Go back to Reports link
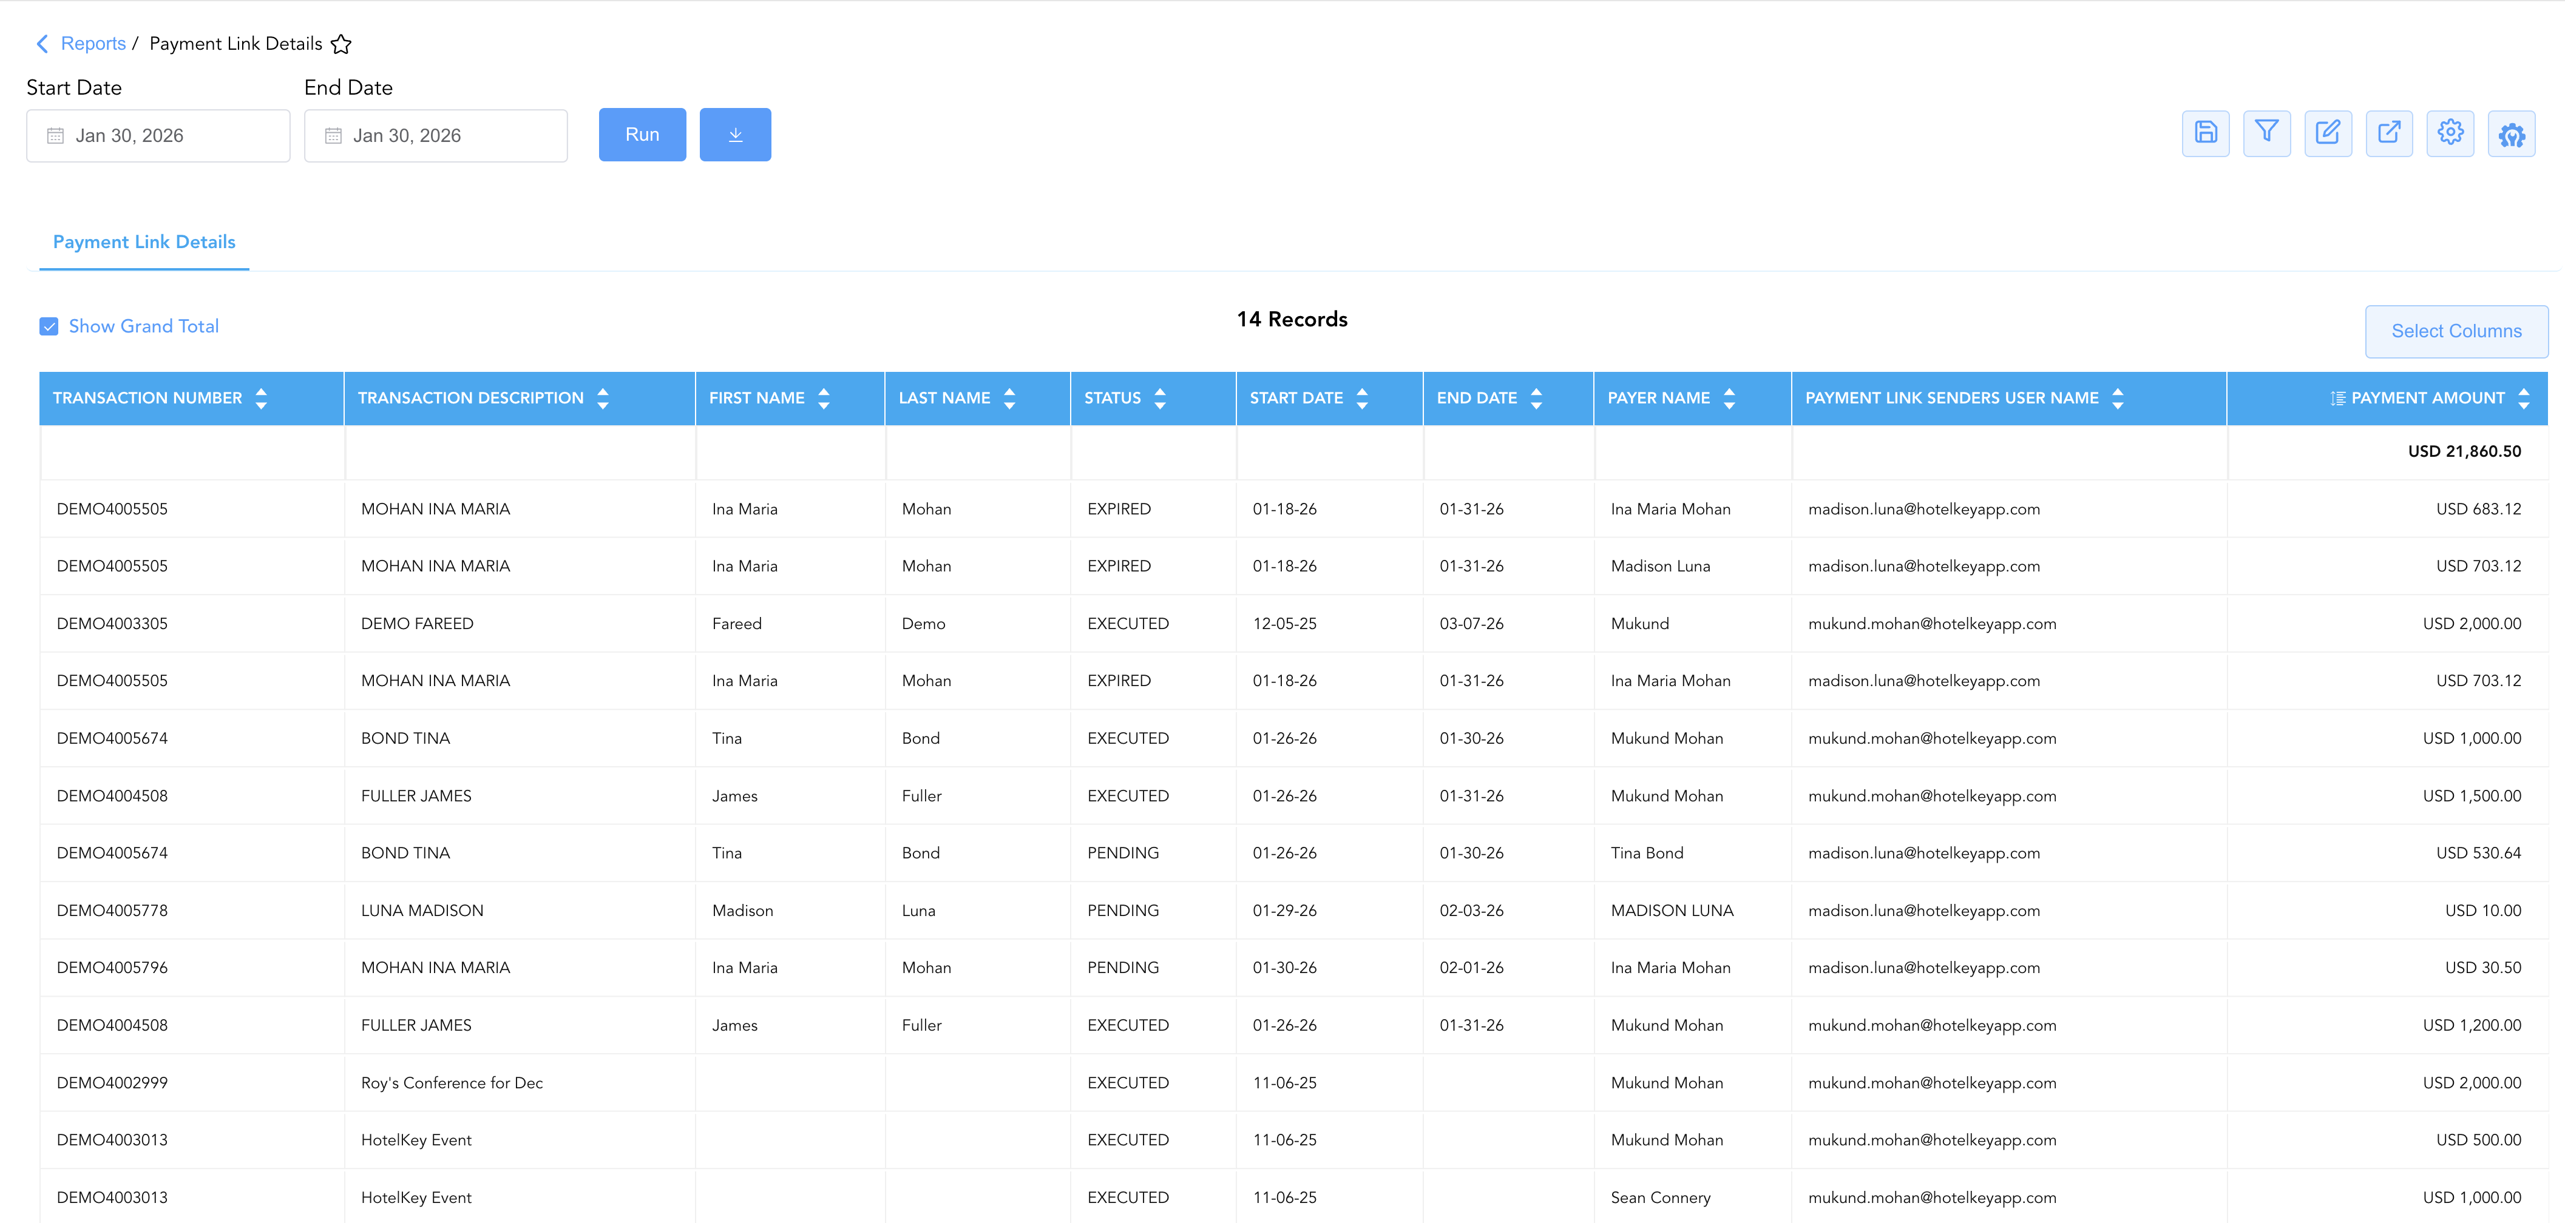The height and width of the screenshot is (1223, 2565). coord(93,44)
